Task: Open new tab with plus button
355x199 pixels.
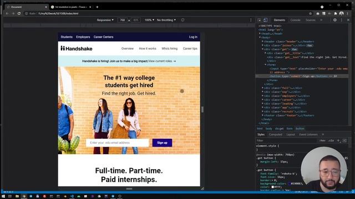Action: (x=97, y=7)
